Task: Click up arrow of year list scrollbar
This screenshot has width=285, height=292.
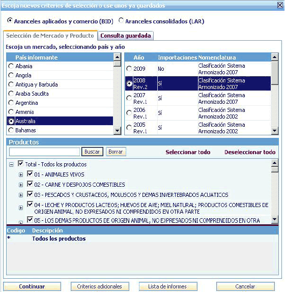Action: coord(274,57)
